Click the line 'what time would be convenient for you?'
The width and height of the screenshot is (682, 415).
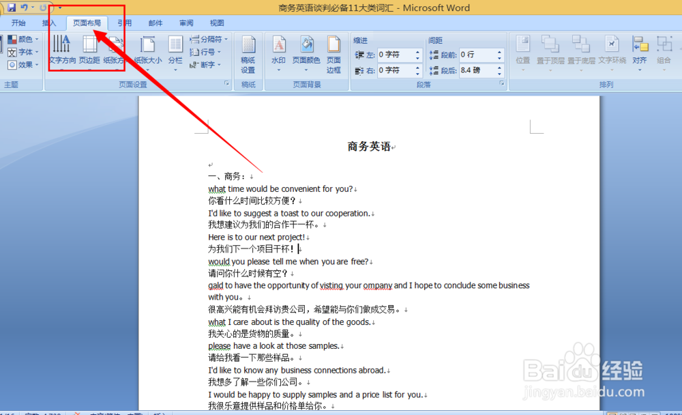click(x=280, y=189)
